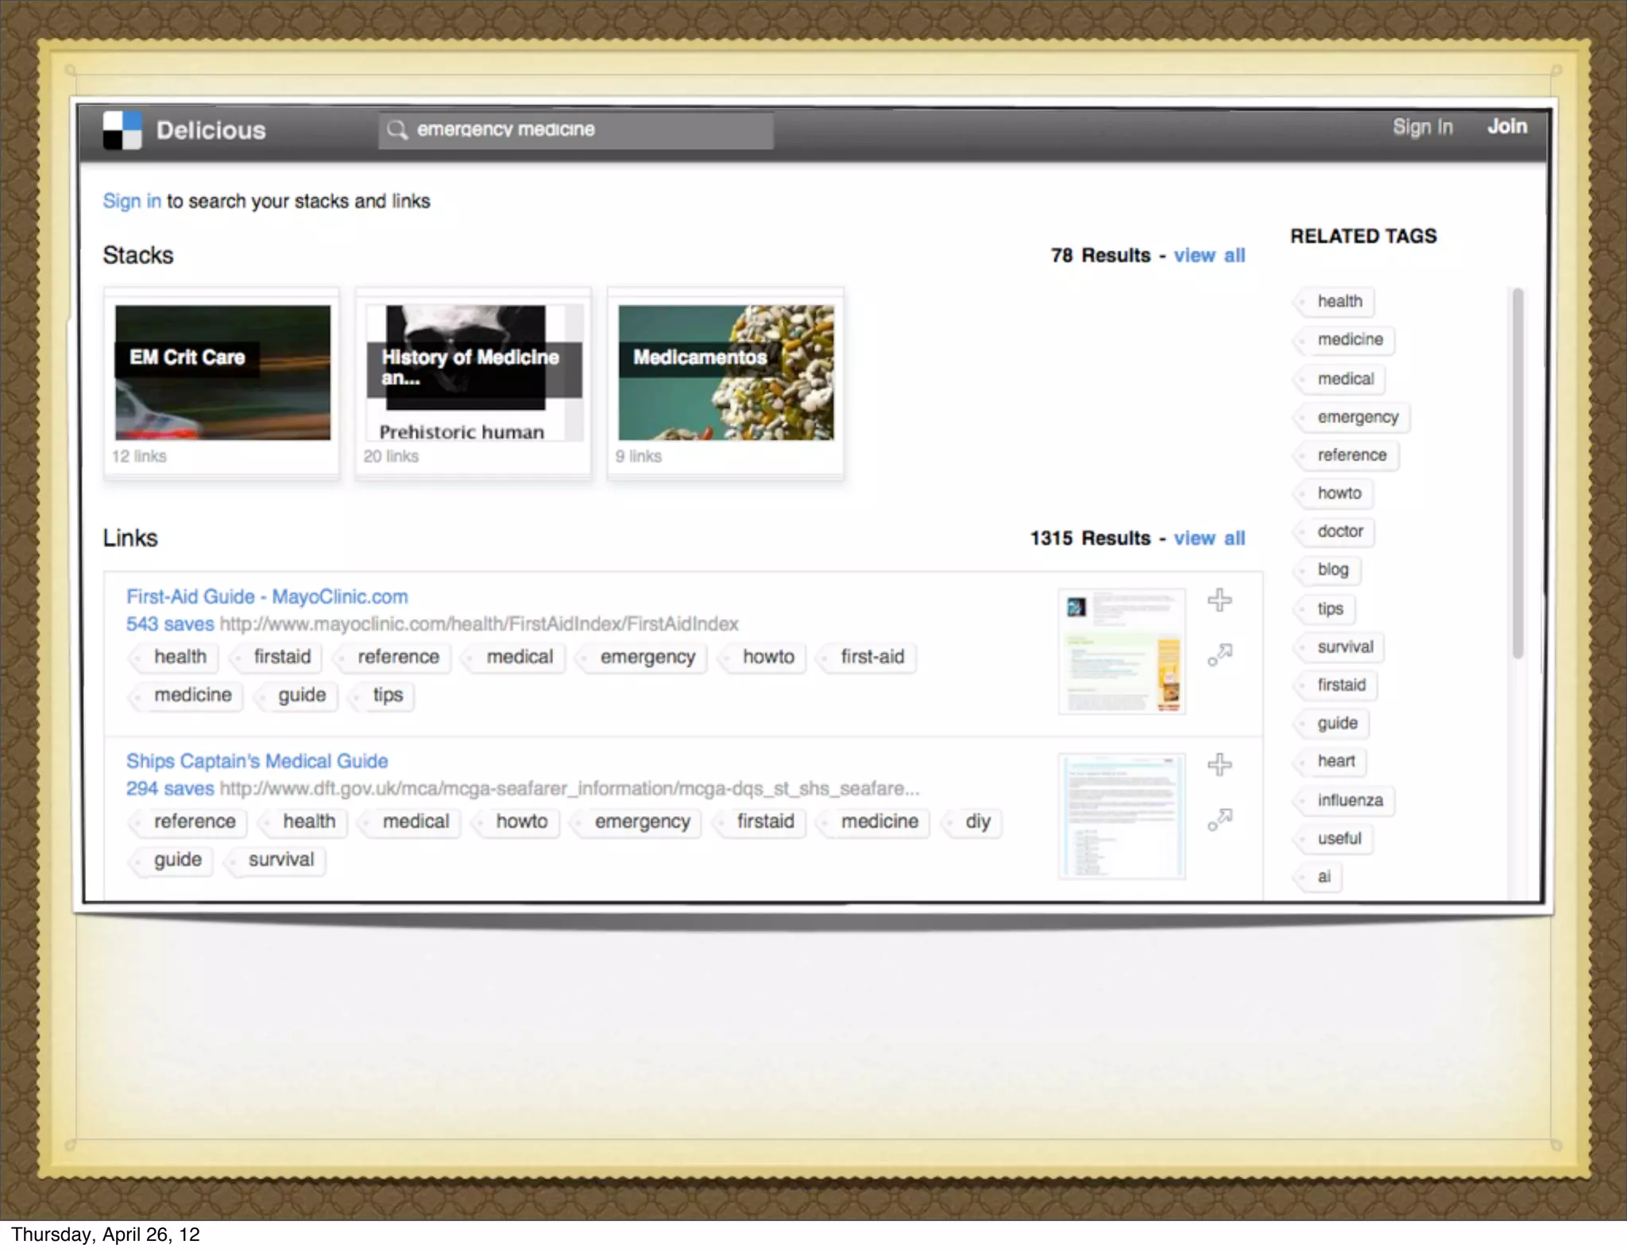Click plus icon beside Ships Captain's Guide
The width and height of the screenshot is (1627, 1252).
(x=1219, y=764)
